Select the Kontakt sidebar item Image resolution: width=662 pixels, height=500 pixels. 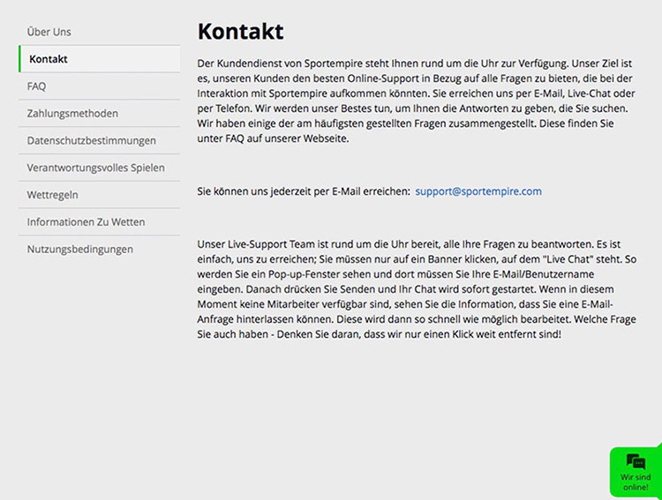pos(99,59)
